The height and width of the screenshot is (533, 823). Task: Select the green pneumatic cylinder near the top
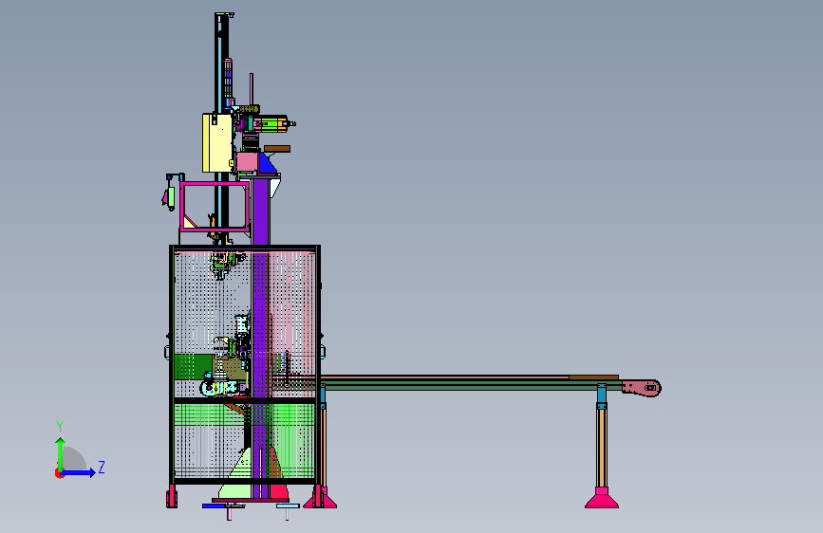(x=274, y=124)
